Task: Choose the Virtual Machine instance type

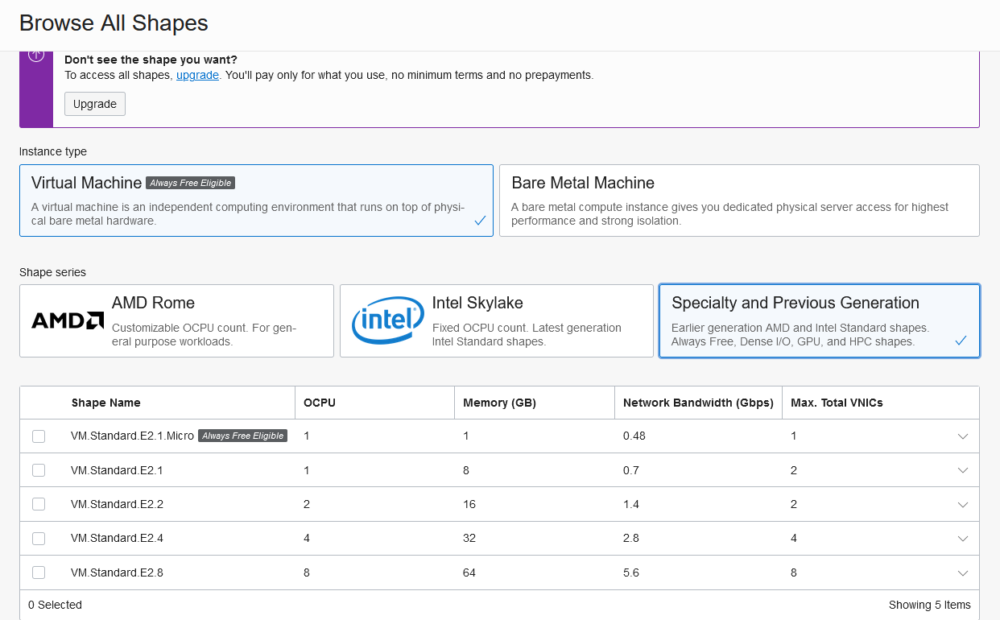Action: pos(256,200)
